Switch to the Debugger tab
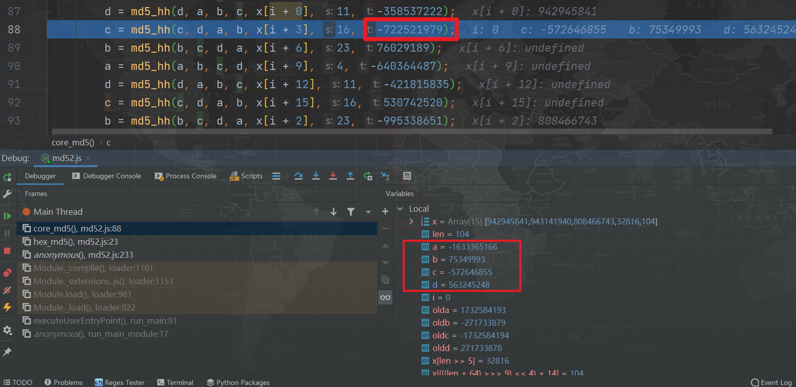 (41, 176)
